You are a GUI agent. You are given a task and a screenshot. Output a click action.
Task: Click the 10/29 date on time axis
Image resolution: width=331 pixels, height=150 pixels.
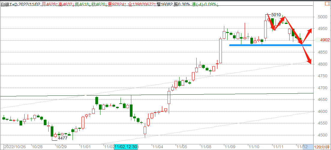tap(61, 147)
